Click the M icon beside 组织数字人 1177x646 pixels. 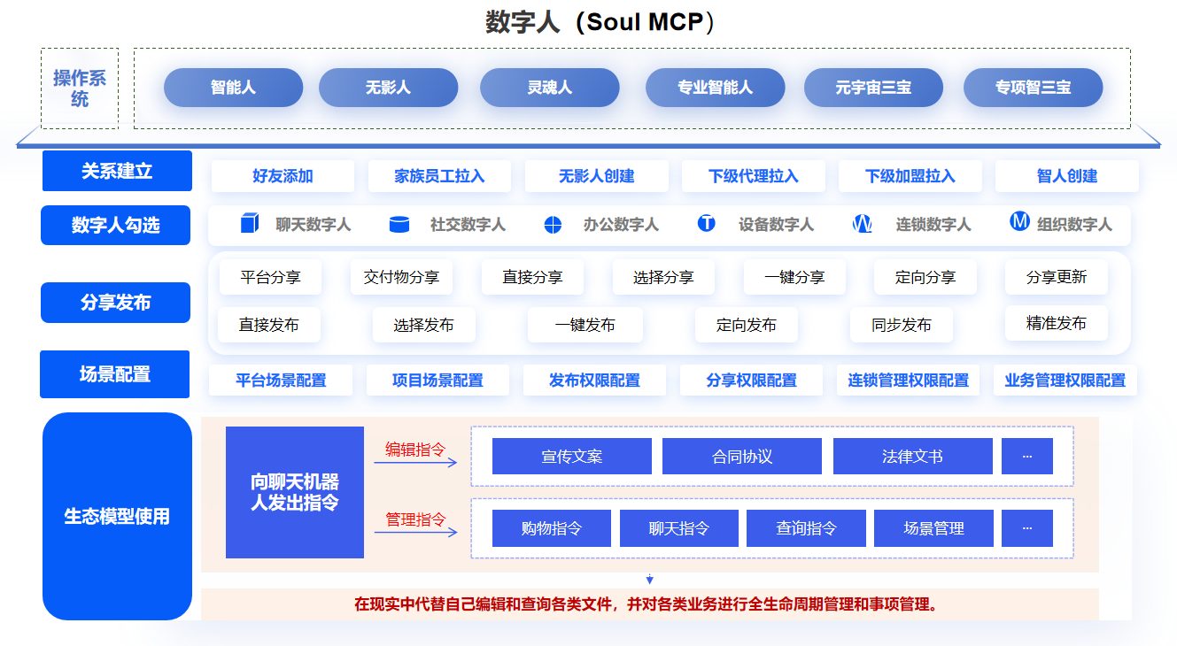tap(1019, 222)
